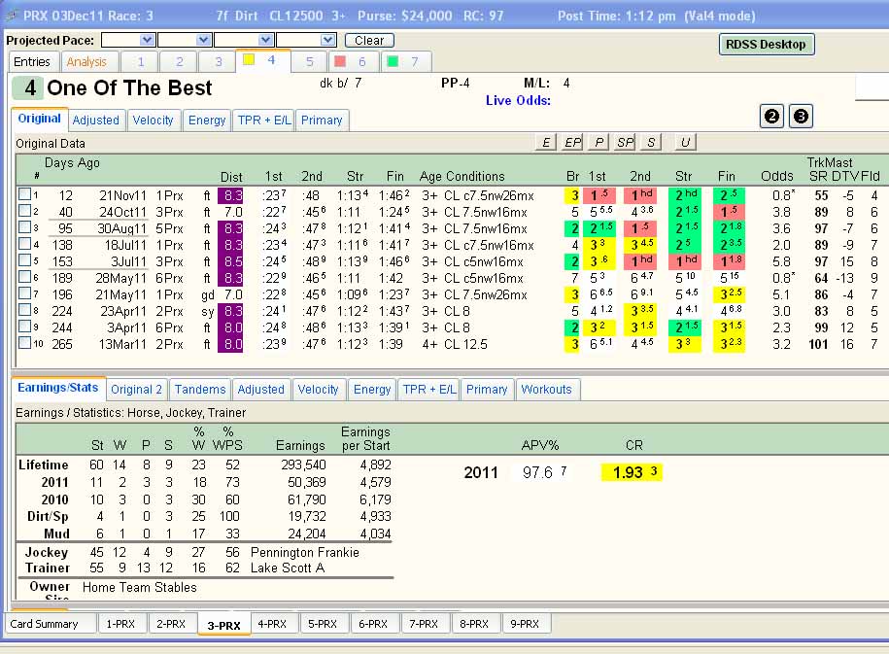The width and height of the screenshot is (889, 654).
Task: Click the circled number 2 icon button
Action: [771, 117]
